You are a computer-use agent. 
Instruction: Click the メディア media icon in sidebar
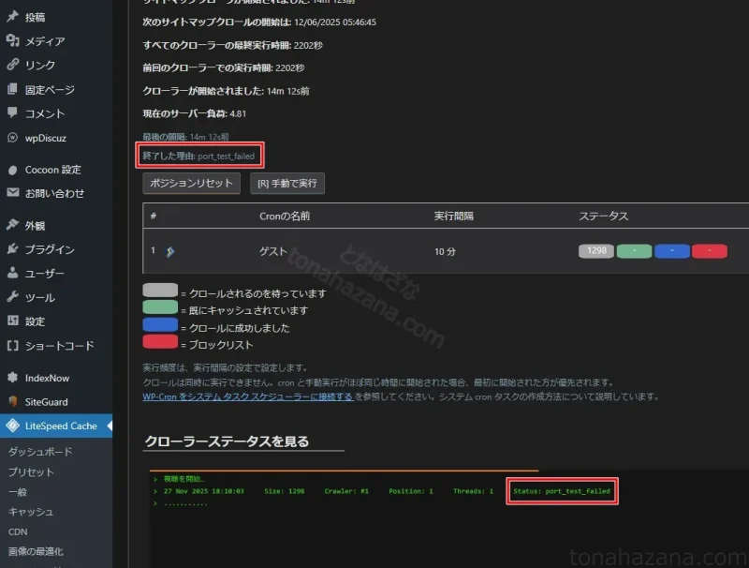pos(12,41)
